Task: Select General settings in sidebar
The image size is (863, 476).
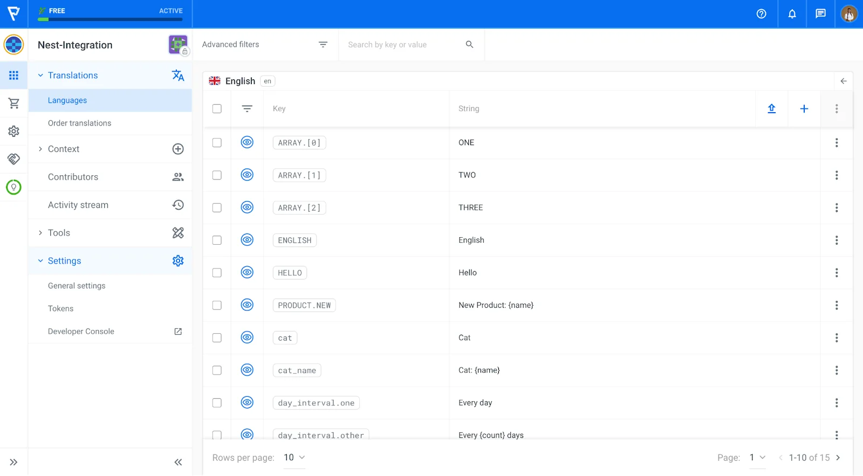Action: click(77, 286)
